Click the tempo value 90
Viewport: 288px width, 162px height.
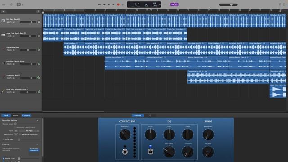(146, 4)
